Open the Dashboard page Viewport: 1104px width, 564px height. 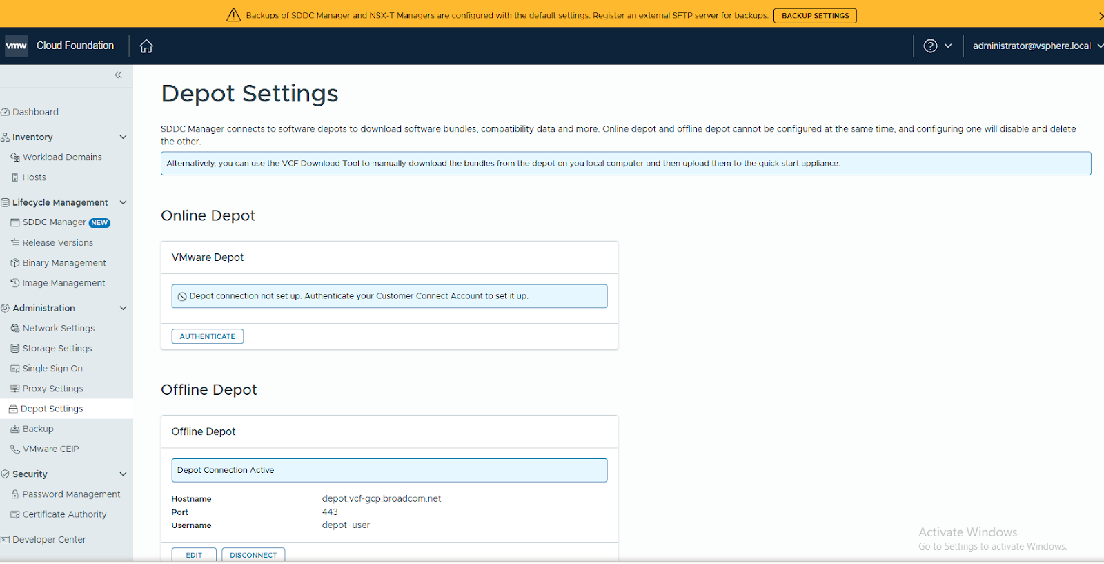[35, 112]
